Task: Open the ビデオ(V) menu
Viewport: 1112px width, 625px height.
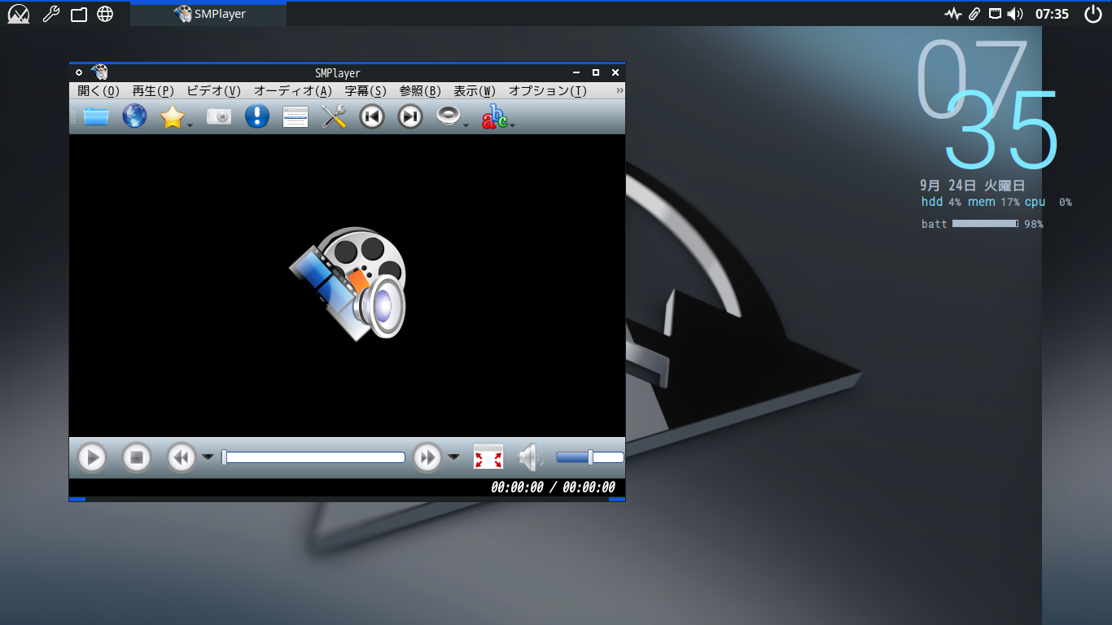Action: coord(213,91)
